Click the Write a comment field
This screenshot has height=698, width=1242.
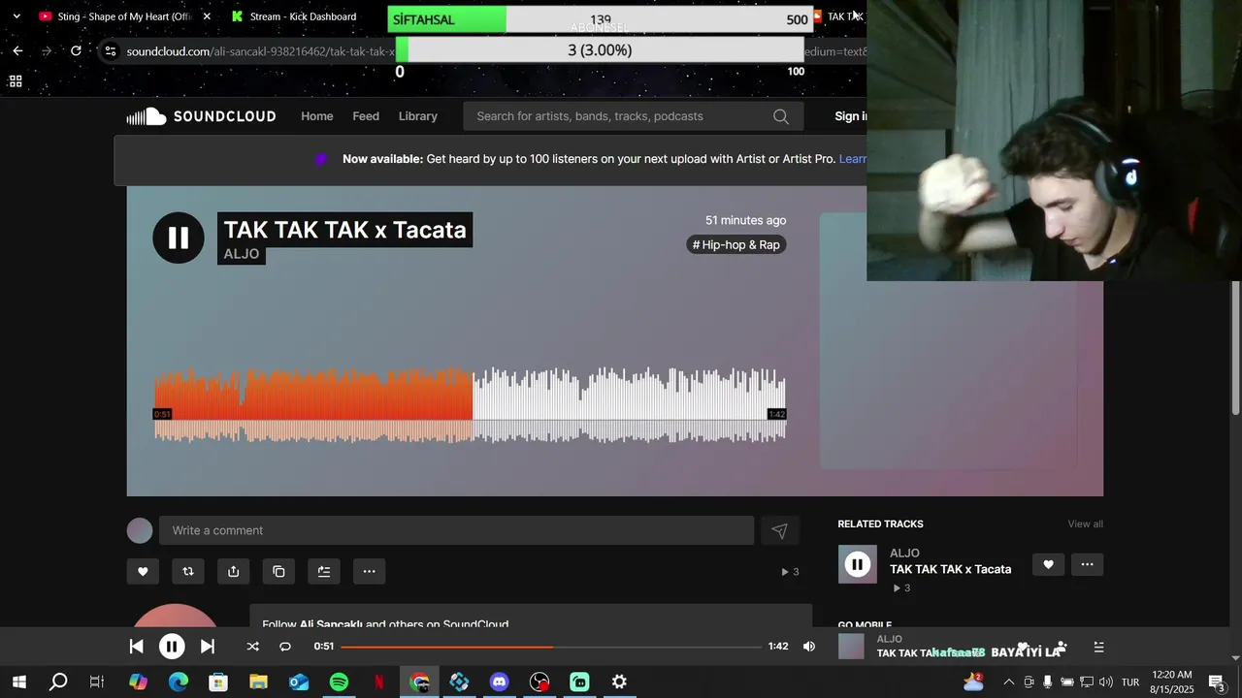[x=456, y=530]
